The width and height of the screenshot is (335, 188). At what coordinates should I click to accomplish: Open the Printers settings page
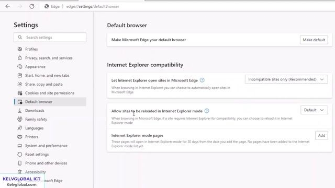tap(31, 137)
